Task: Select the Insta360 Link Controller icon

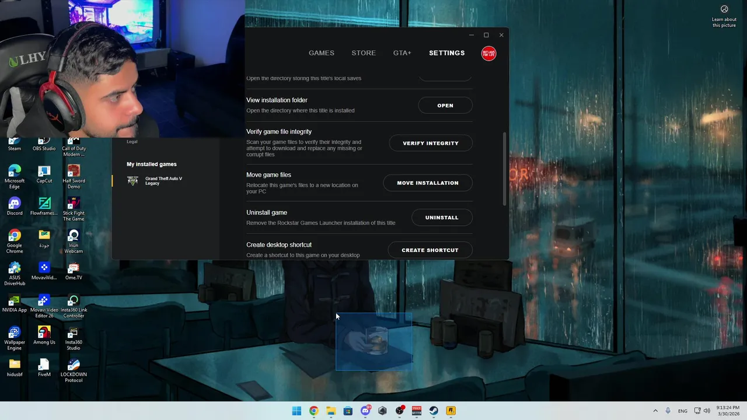Action: (74, 306)
